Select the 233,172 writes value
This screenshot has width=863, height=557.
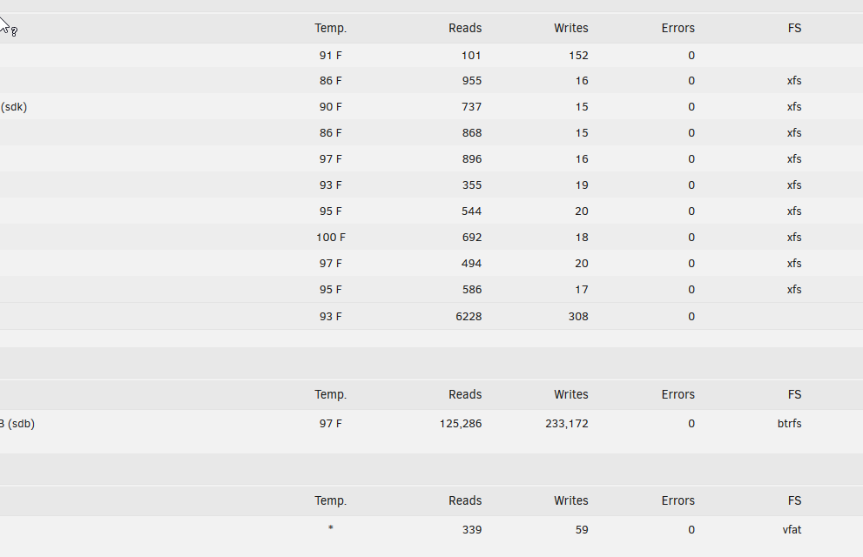coord(567,423)
